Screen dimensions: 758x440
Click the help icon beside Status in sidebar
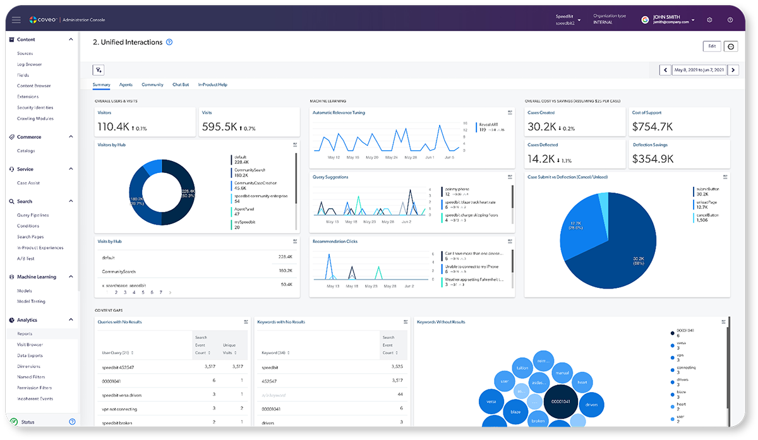click(72, 422)
